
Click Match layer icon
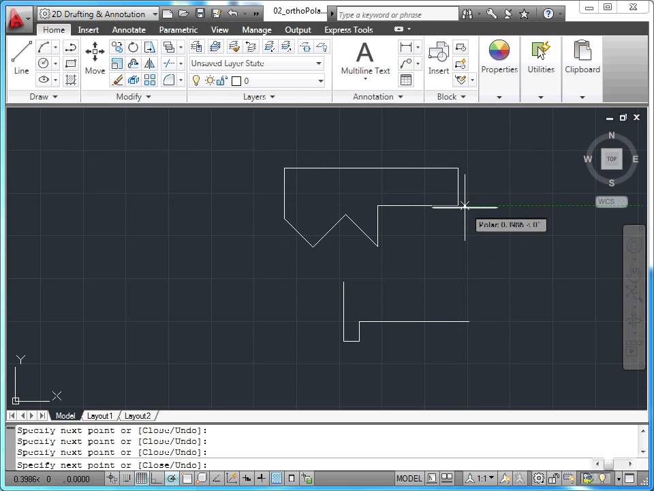click(234, 46)
